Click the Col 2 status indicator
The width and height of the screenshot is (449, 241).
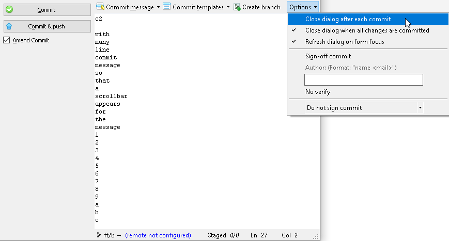(x=289, y=235)
